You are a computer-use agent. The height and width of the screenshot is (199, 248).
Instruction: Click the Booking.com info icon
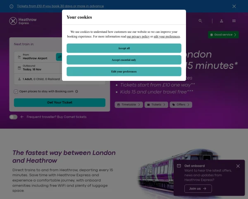(77, 91)
